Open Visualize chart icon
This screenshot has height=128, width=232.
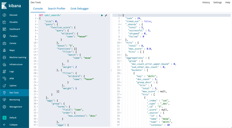tap(4, 22)
